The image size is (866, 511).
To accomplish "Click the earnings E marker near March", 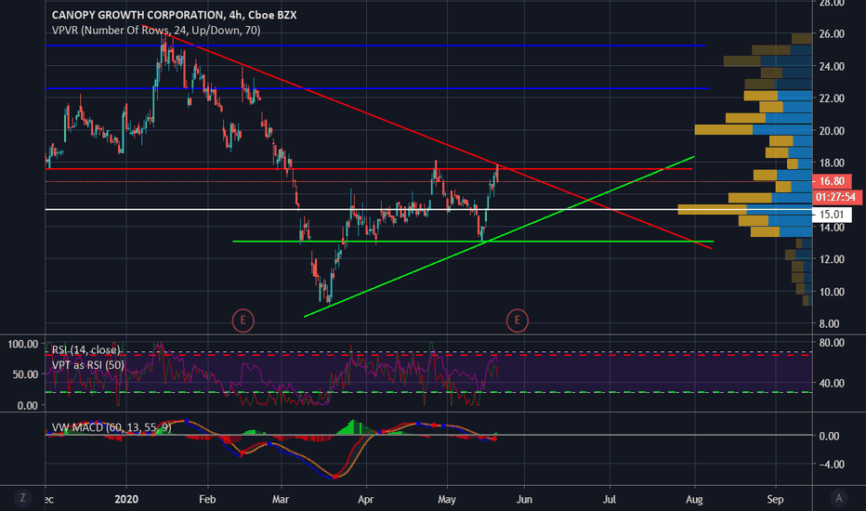I will pyautogui.click(x=243, y=321).
